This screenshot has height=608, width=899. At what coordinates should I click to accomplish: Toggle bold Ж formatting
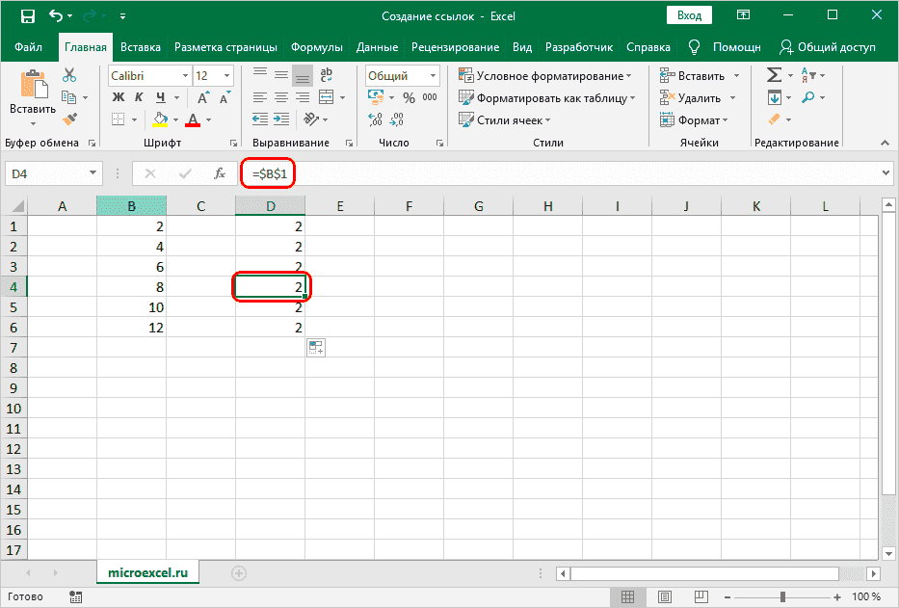coord(119,97)
